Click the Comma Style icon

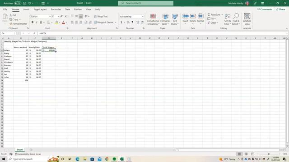[132, 22]
